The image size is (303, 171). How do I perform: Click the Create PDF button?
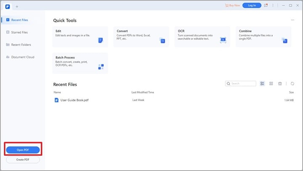pyautogui.click(x=23, y=160)
